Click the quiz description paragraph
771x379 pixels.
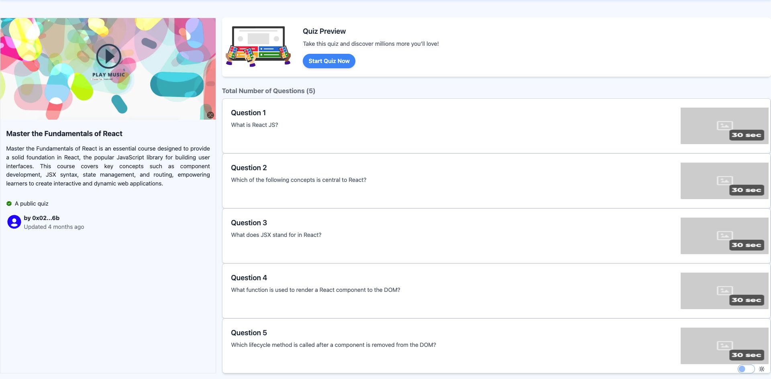pyautogui.click(x=108, y=166)
